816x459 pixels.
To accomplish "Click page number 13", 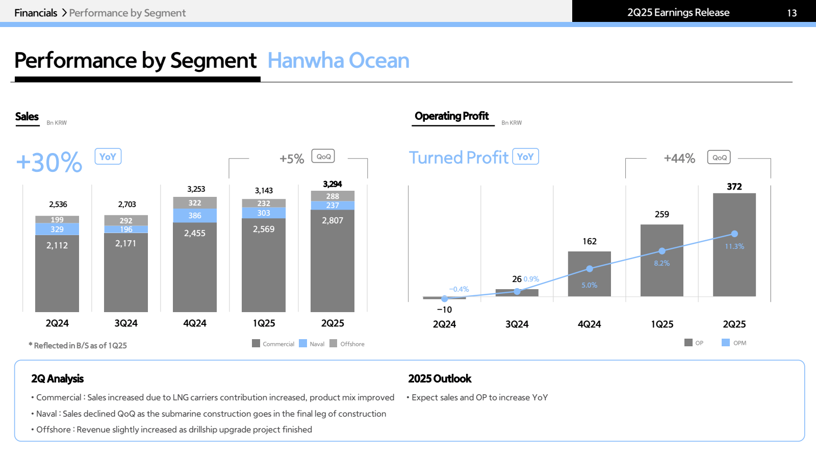I will (x=792, y=13).
